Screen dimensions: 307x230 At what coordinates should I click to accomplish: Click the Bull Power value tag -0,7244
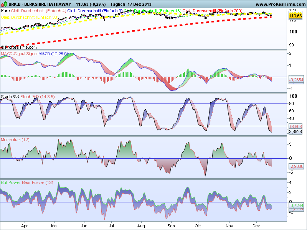click(296, 205)
